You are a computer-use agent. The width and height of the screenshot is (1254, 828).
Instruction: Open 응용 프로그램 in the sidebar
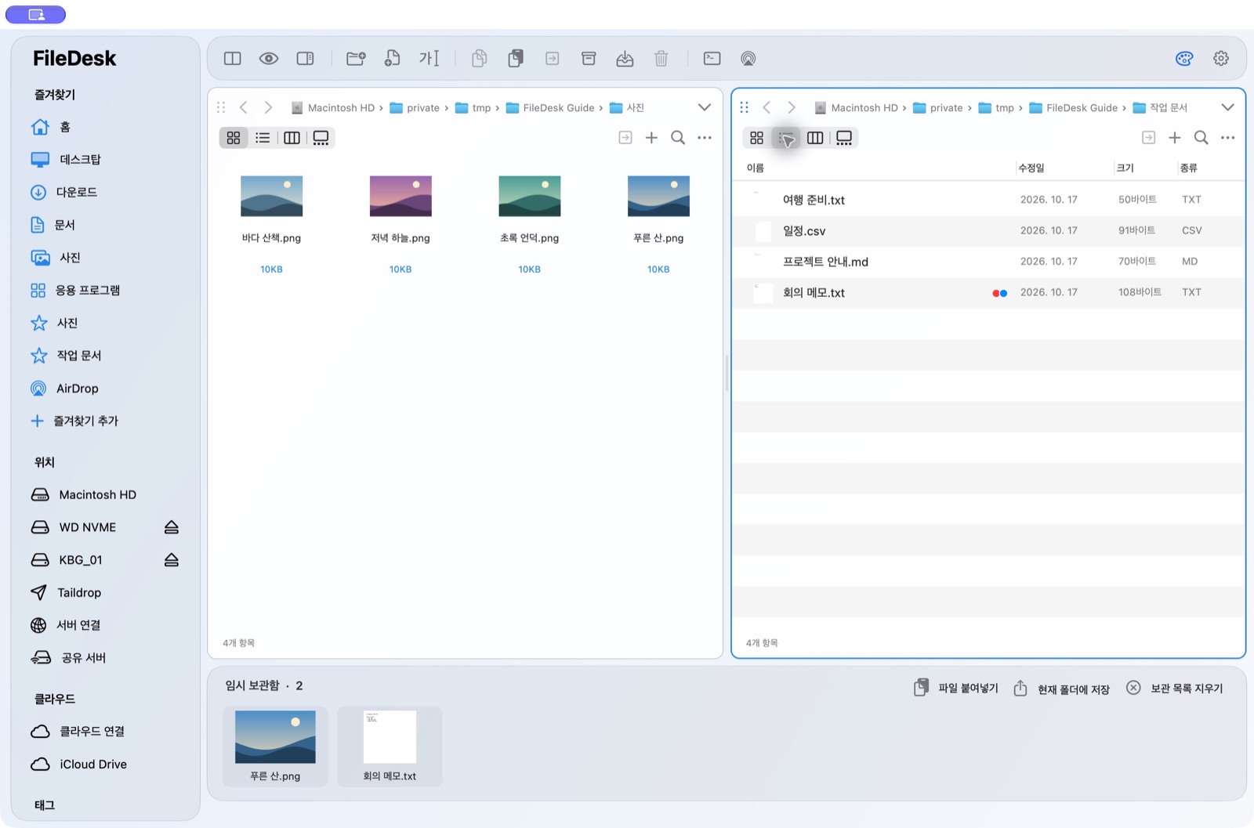75,291
